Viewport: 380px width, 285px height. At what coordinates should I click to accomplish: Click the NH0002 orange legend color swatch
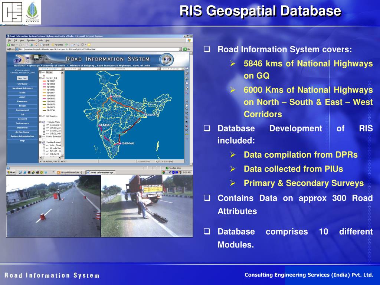coord(44,81)
